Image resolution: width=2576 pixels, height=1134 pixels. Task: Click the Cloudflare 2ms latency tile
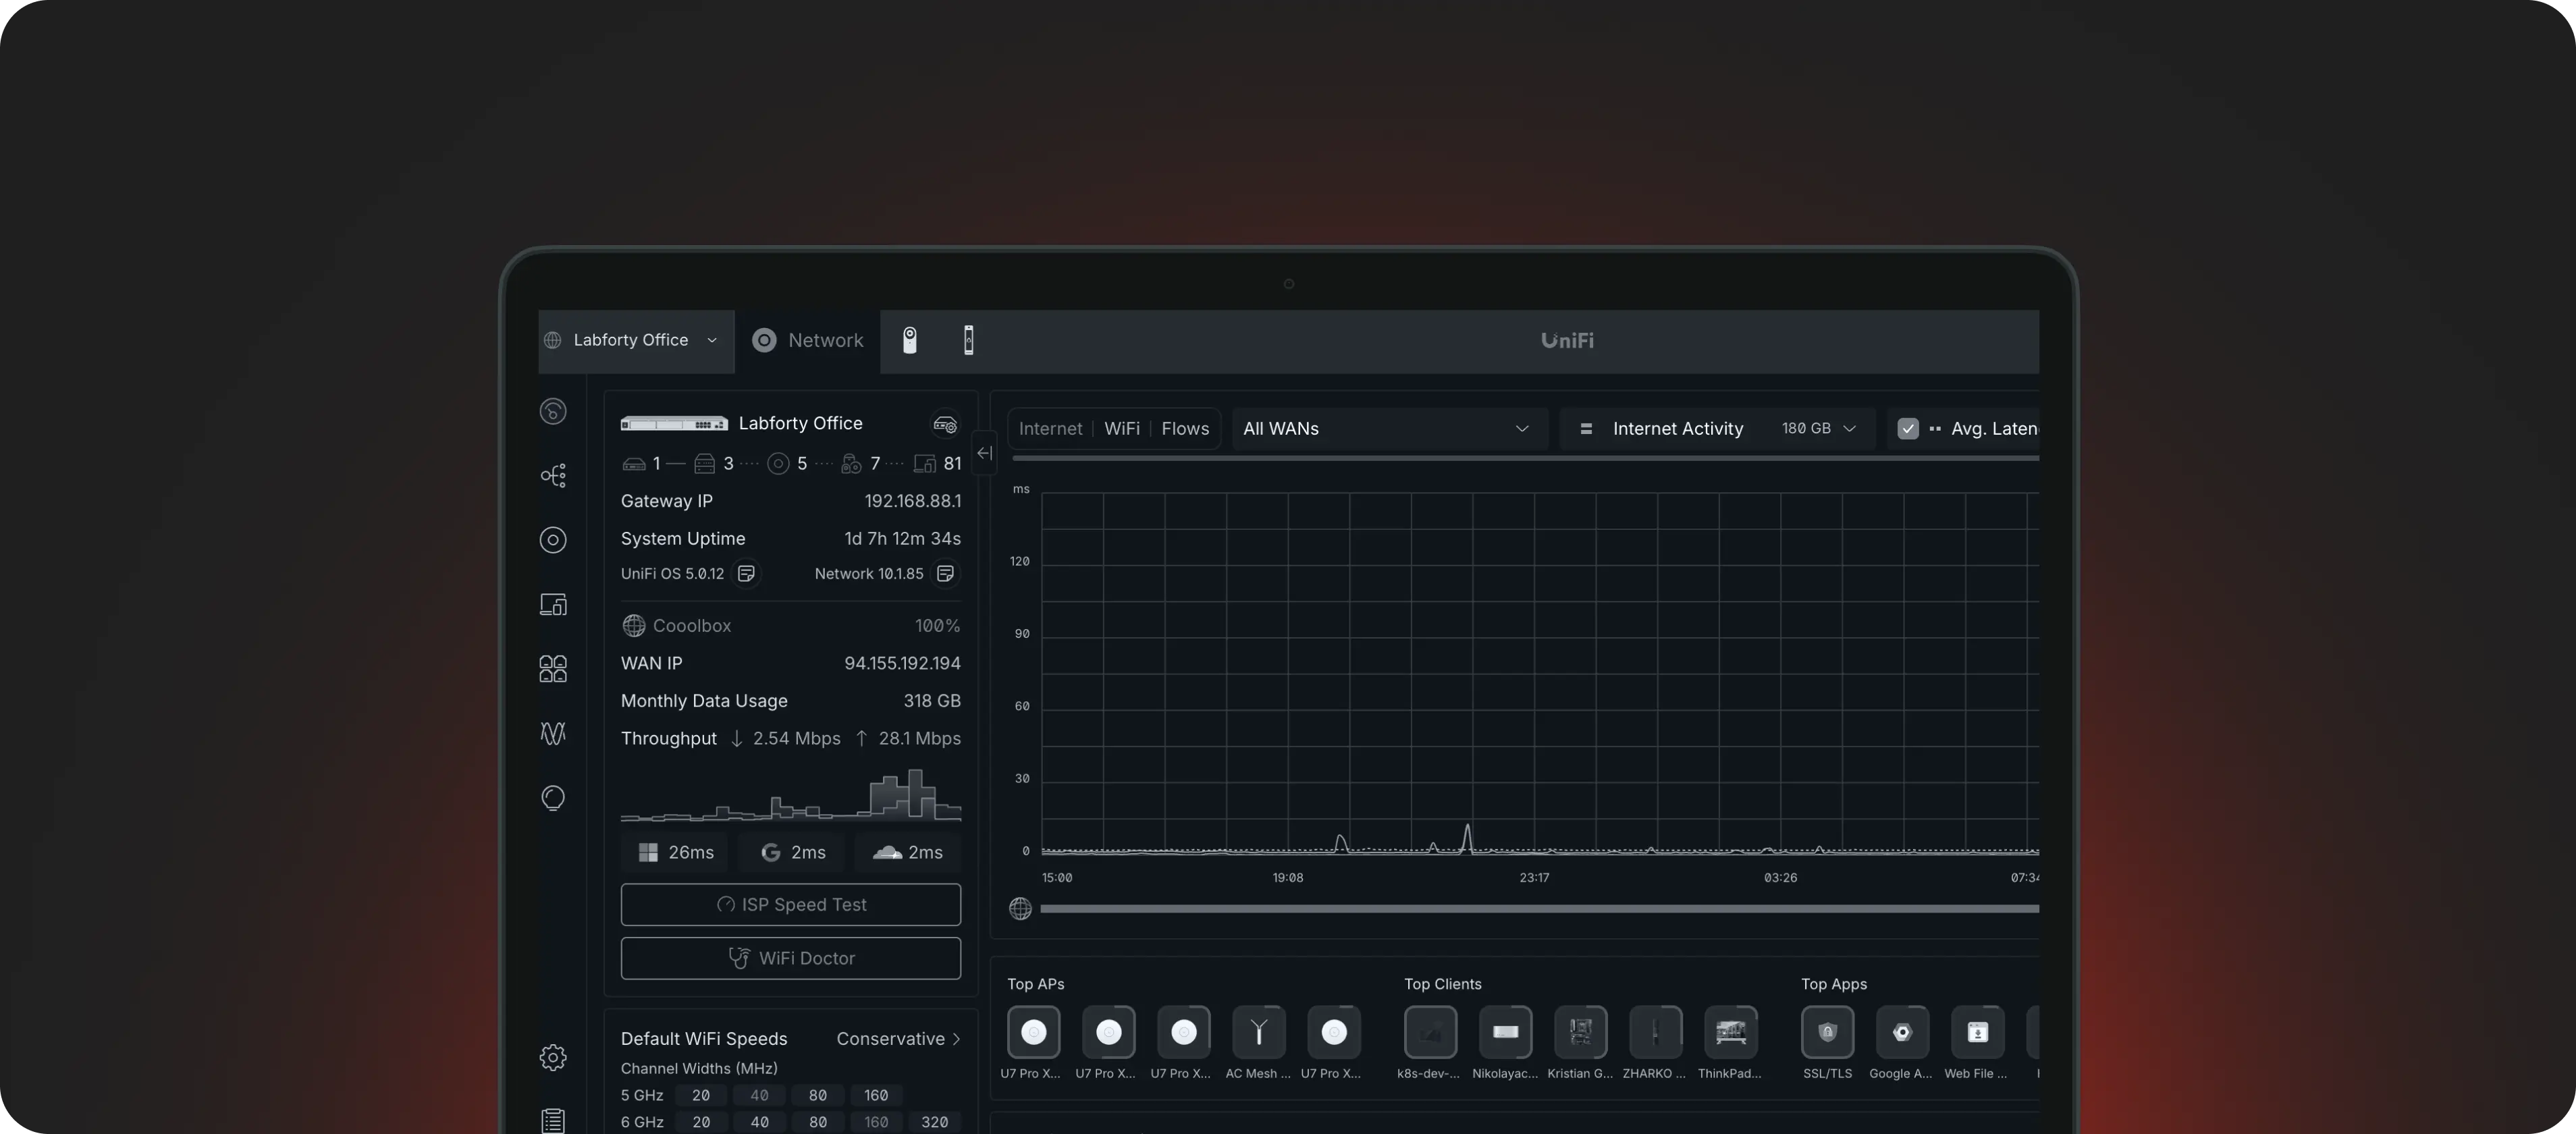pos(908,852)
